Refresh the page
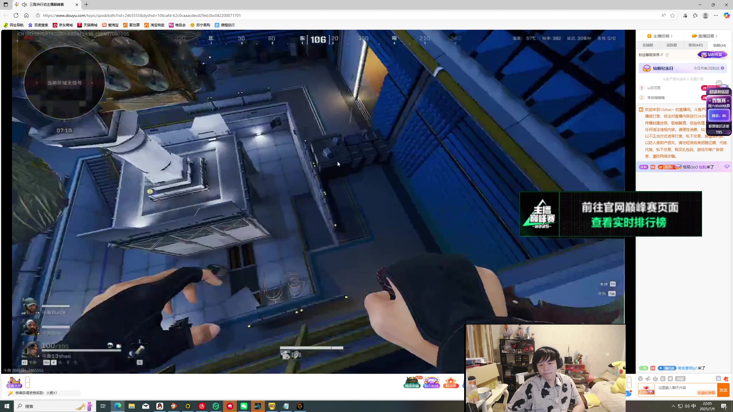Screen dimensions: 733x412 click(x=16, y=15)
